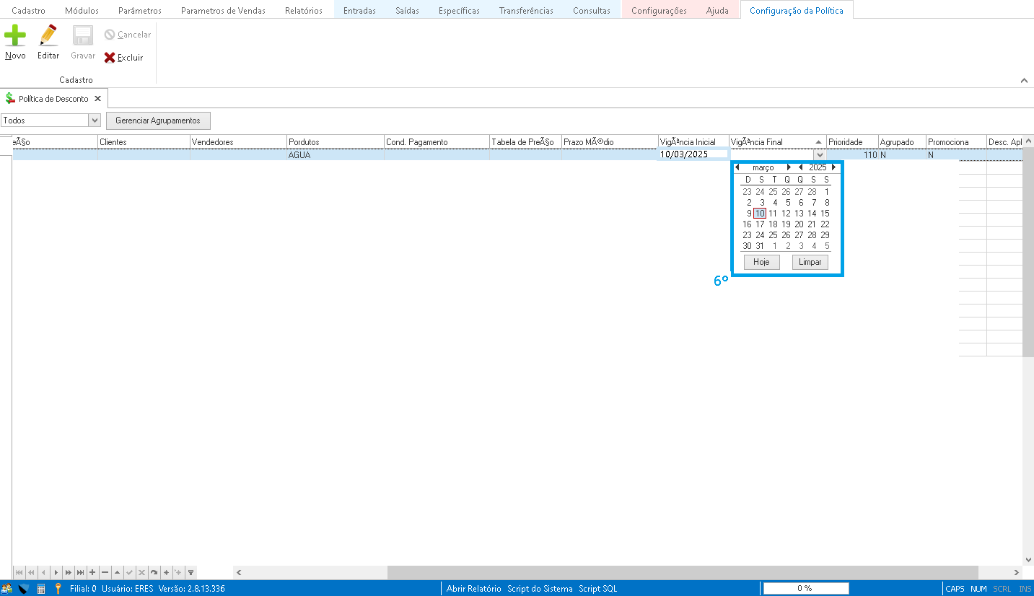Open the Vigência Final date dropdown arrow
Viewport: 1034px width, 596px height.
tap(819, 154)
